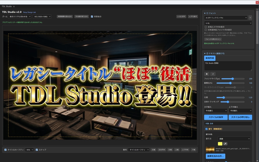Open the ズーム 表示エリアに合わせる dropdown
This screenshot has width=259, height=162.
pos(19,16)
